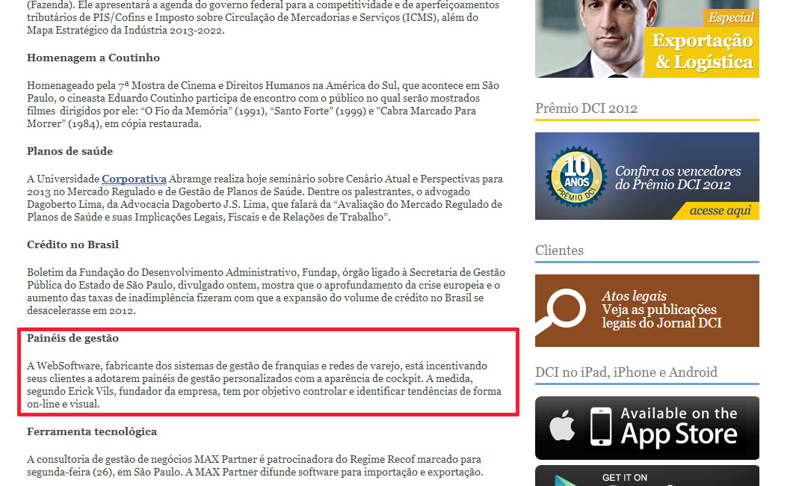Click the "Painéis de gestão" heading

point(73,338)
